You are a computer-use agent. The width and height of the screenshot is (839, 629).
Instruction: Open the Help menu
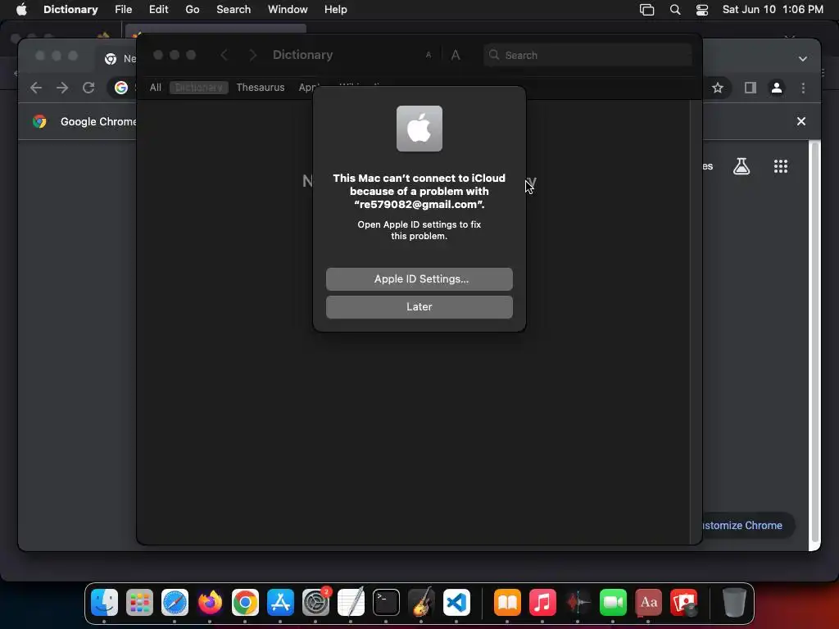pyautogui.click(x=335, y=10)
